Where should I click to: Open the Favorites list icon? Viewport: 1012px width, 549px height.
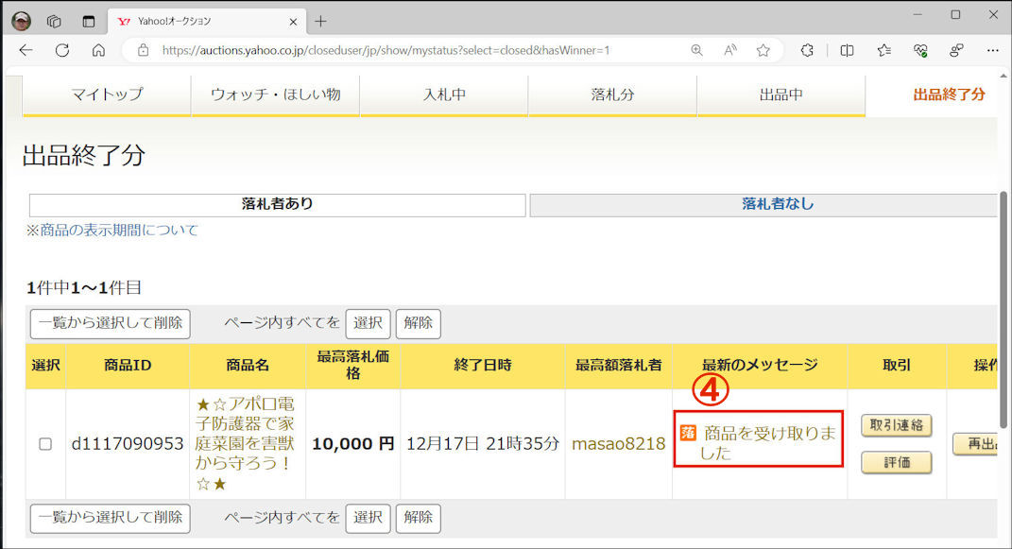tap(883, 50)
